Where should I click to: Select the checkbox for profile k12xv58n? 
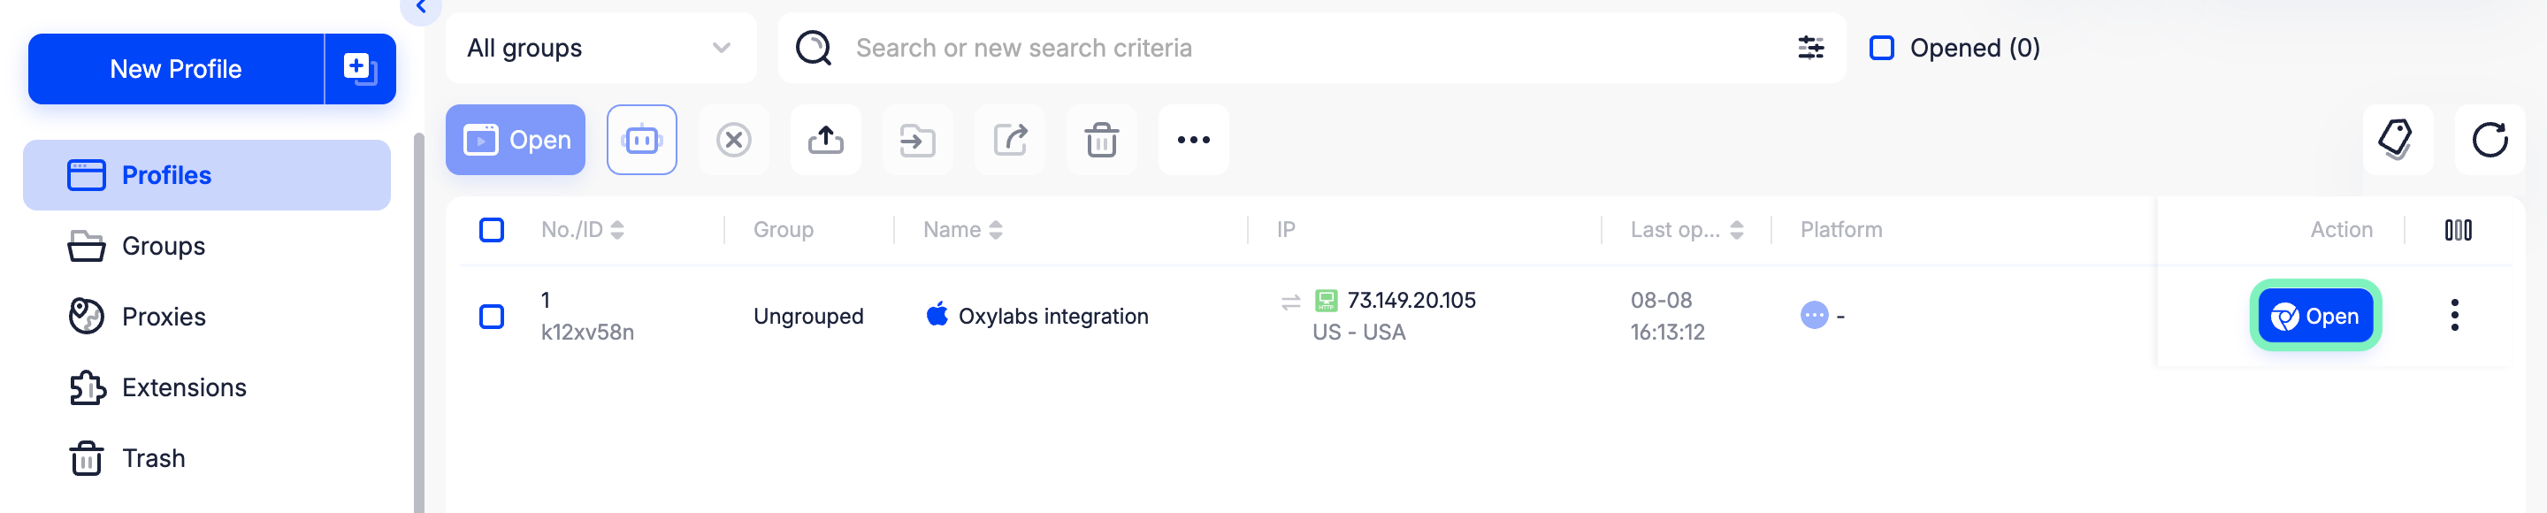(x=492, y=317)
